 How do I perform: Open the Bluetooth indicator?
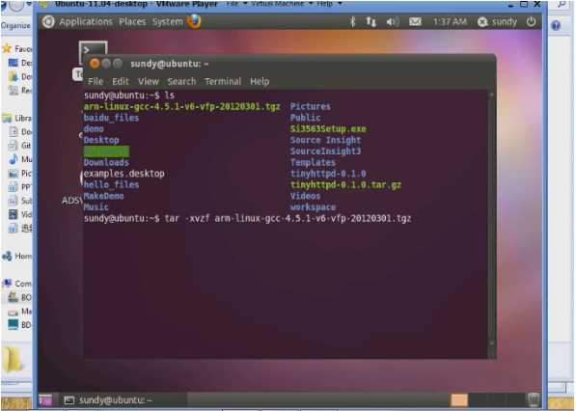click(x=352, y=22)
